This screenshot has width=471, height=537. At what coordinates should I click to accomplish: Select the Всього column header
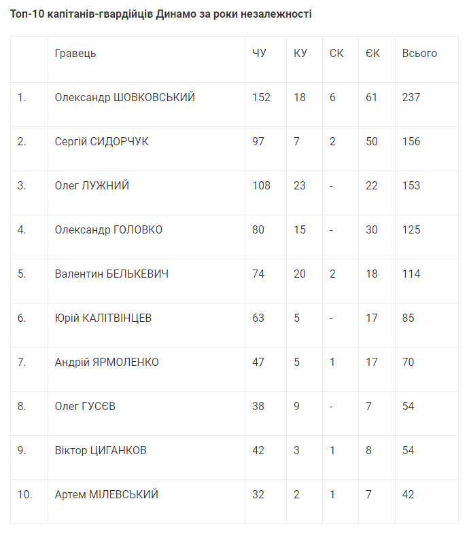(419, 54)
